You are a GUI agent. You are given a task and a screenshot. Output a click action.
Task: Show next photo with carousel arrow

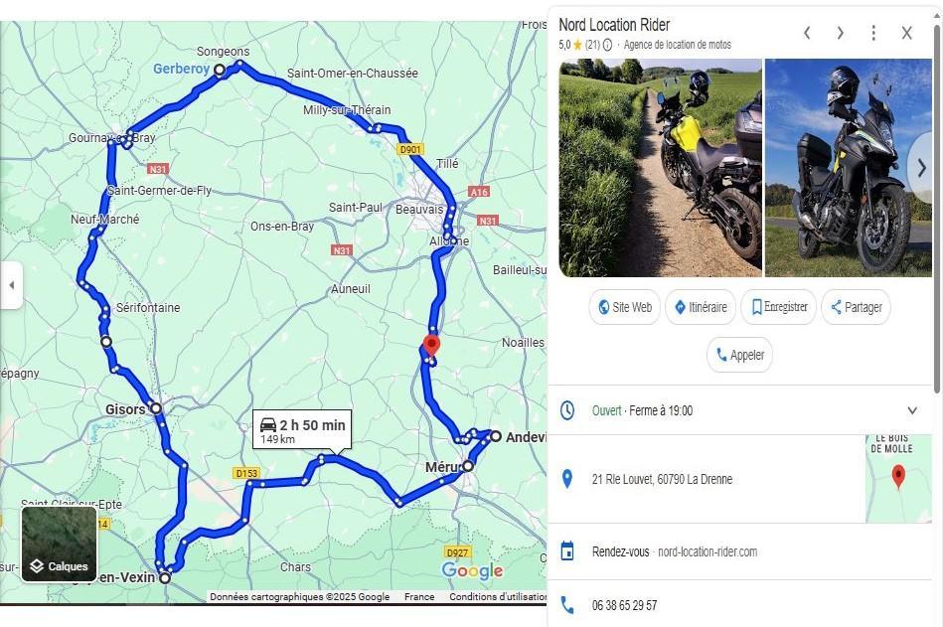point(920,168)
